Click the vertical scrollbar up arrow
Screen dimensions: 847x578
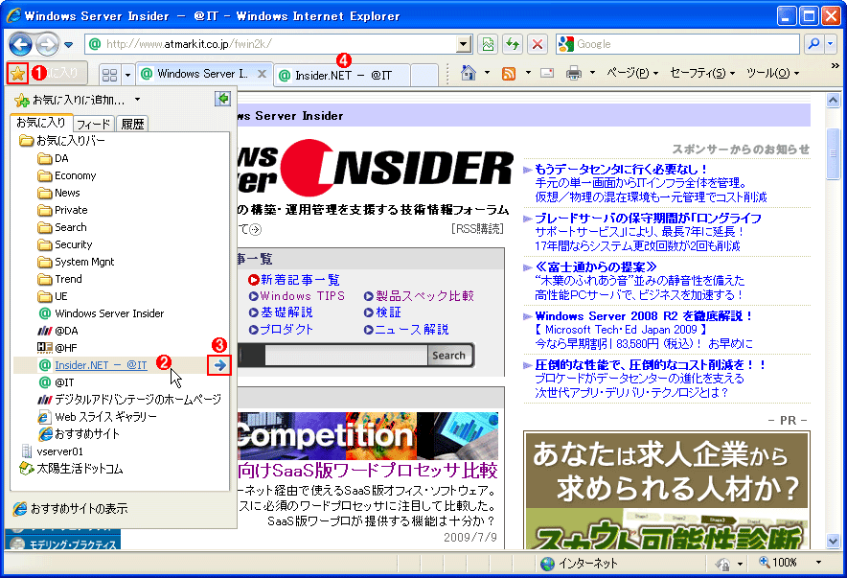(833, 100)
